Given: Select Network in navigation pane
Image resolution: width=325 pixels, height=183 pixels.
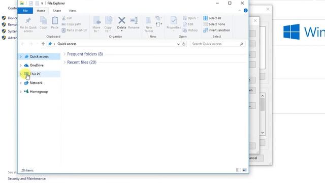Looking at the screenshot, I should click(36, 83).
